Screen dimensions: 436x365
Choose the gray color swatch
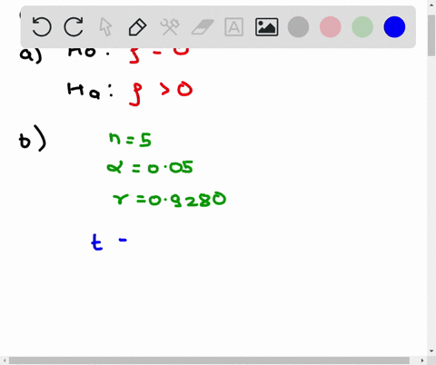(298, 27)
